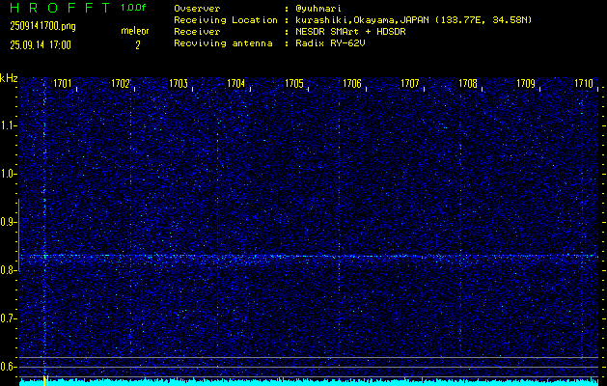The image size is (607, 386).
Task: Click the gray frequency range bar by the left axis
Action: point(19,234)
